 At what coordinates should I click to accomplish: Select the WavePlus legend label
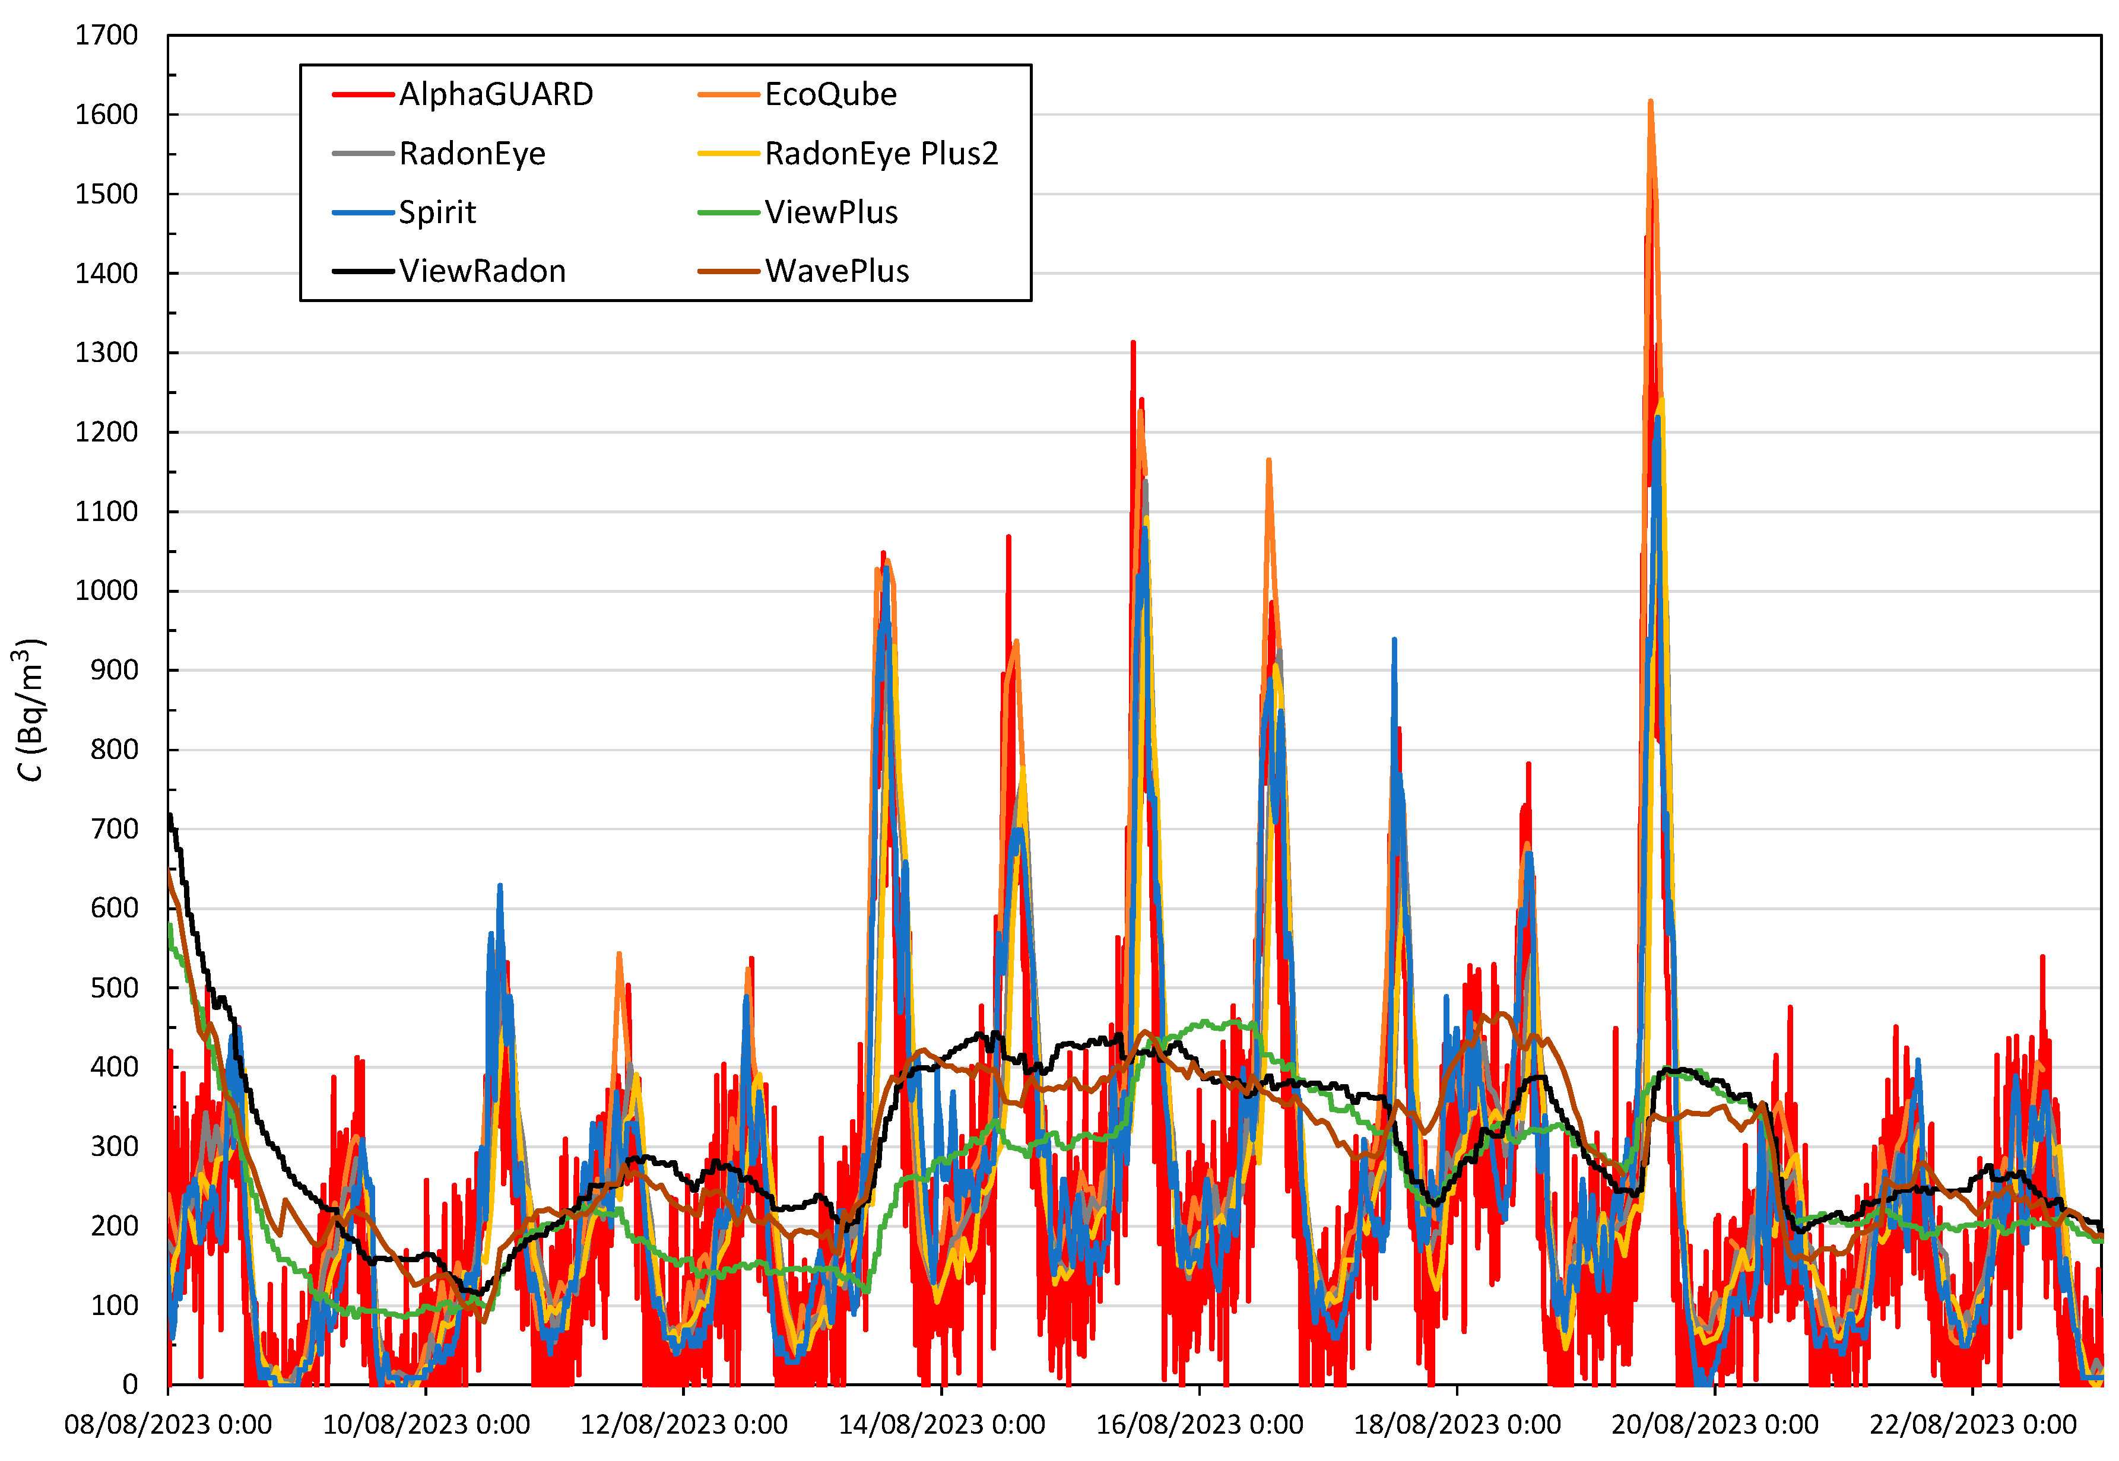click(836, 271)
